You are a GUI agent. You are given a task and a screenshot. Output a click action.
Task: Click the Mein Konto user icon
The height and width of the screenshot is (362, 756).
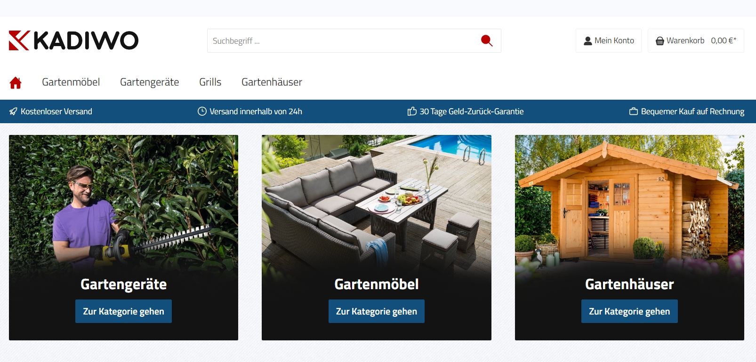click(588, 41)
